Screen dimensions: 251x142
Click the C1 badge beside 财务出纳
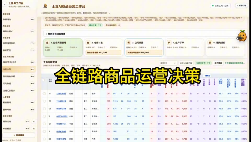tap(27, 122)
